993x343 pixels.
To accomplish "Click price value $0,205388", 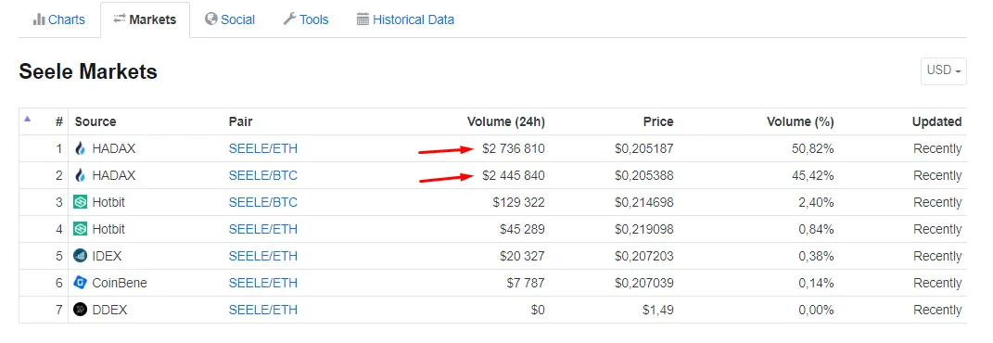I will [644, 176].
